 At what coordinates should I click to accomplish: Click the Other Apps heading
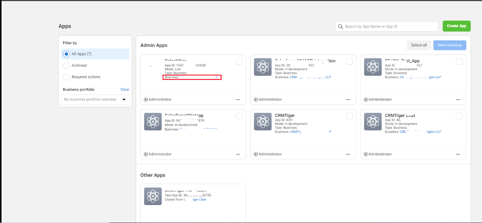click(153, 175)
